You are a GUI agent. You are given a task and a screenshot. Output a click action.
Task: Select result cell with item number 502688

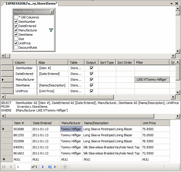[x=22, y=129]
